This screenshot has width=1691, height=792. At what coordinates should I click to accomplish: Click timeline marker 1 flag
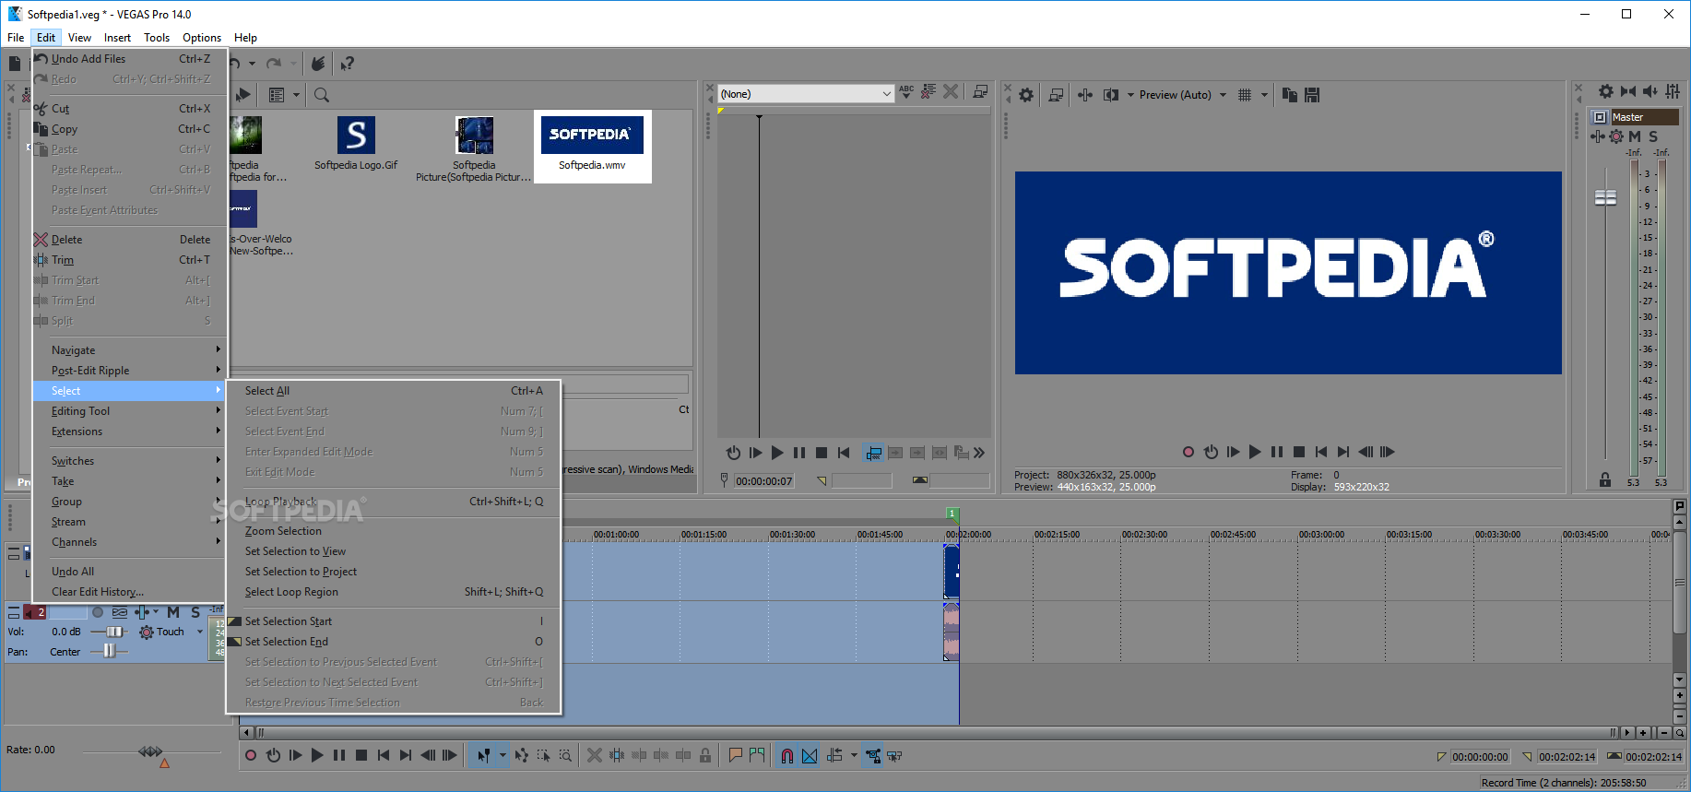tap(952, 514)
